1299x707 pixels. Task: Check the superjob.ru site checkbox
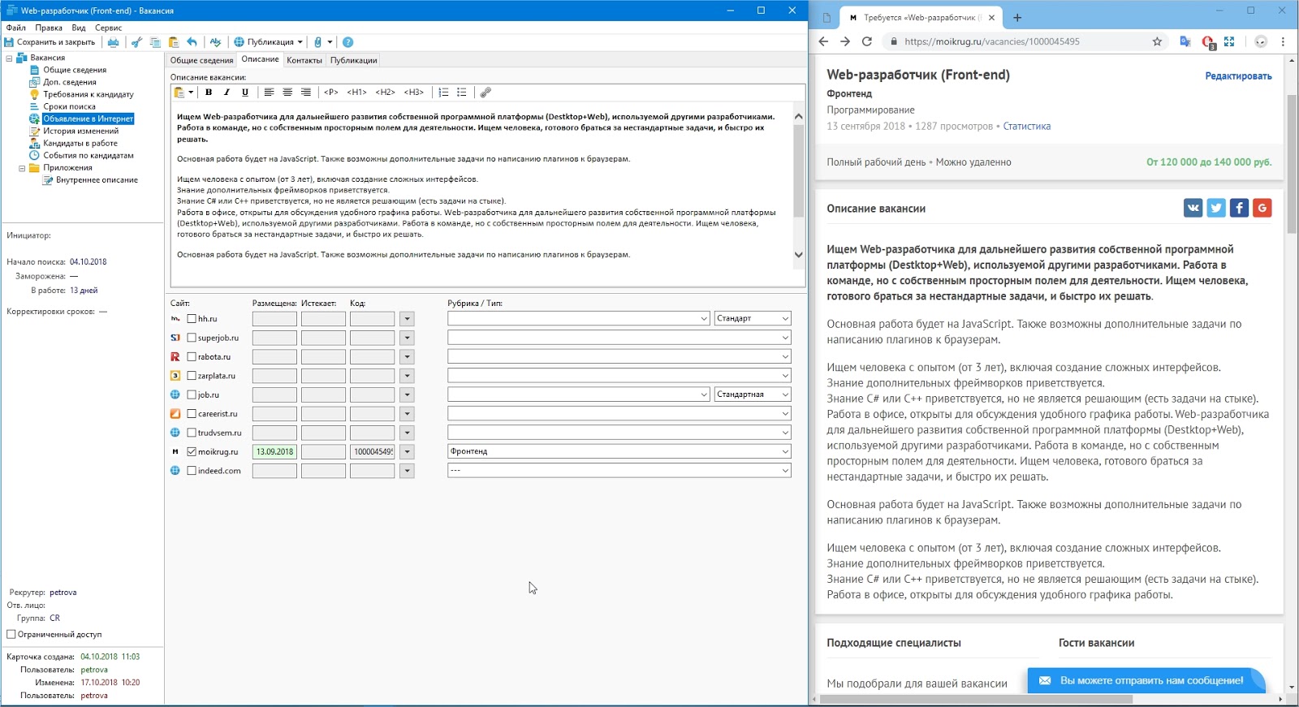point(192,338)
